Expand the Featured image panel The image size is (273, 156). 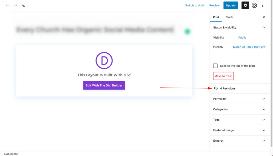point(240,130)
